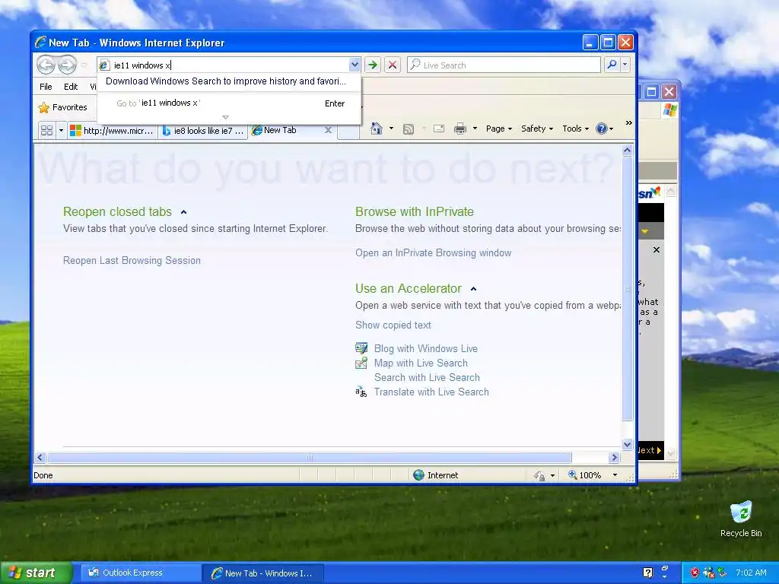Collapse the Reopen closed tabs section

point(184,212)
